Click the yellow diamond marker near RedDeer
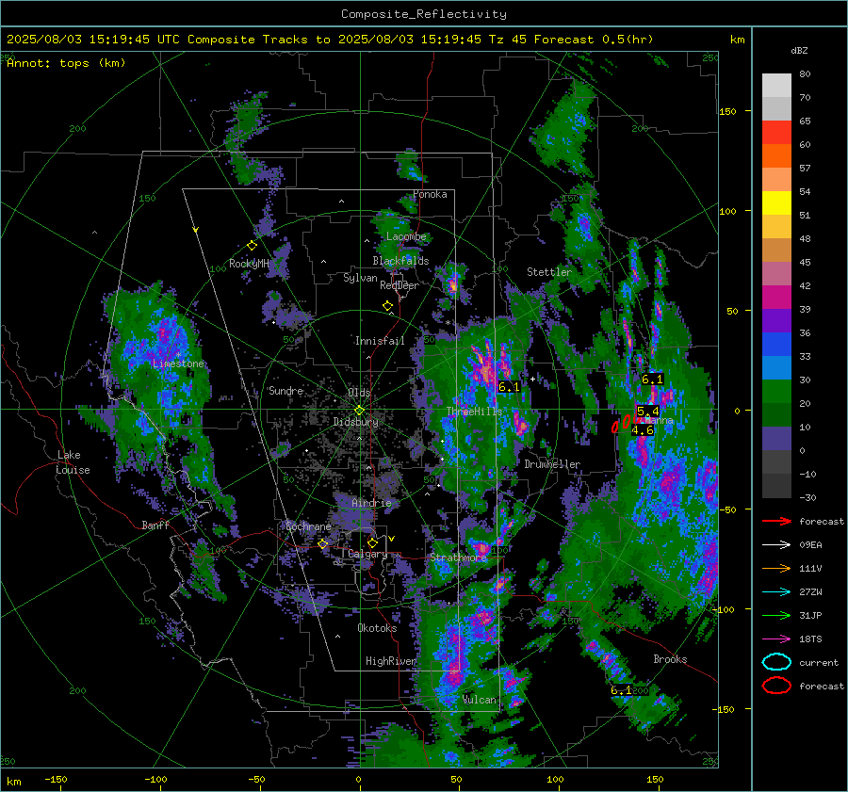The height and width of the screenshot is (792, 848). [387, 306]
